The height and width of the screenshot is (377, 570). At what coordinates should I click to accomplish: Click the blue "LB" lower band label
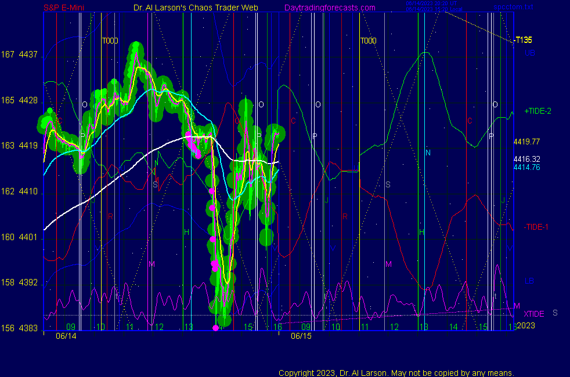pos(529,281)
